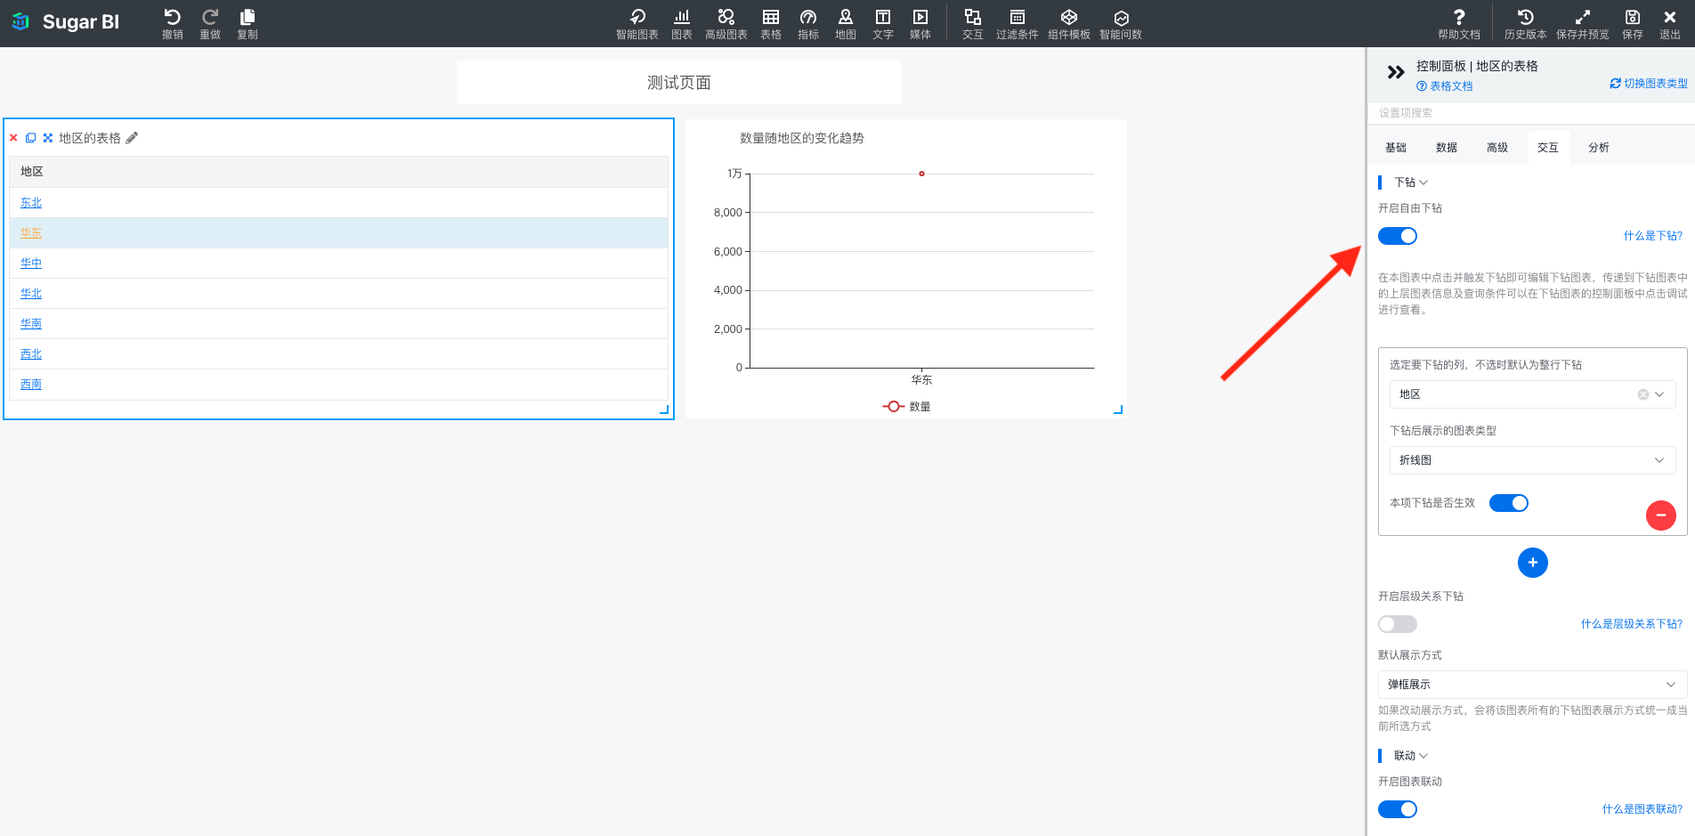
Task: Open 智能问数 smart query tool
Action: tap(1121, 24)
